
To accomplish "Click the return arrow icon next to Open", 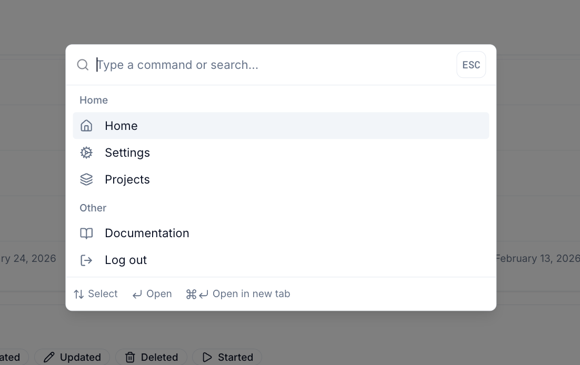I will pyautogui.click(x=136, y=293).
